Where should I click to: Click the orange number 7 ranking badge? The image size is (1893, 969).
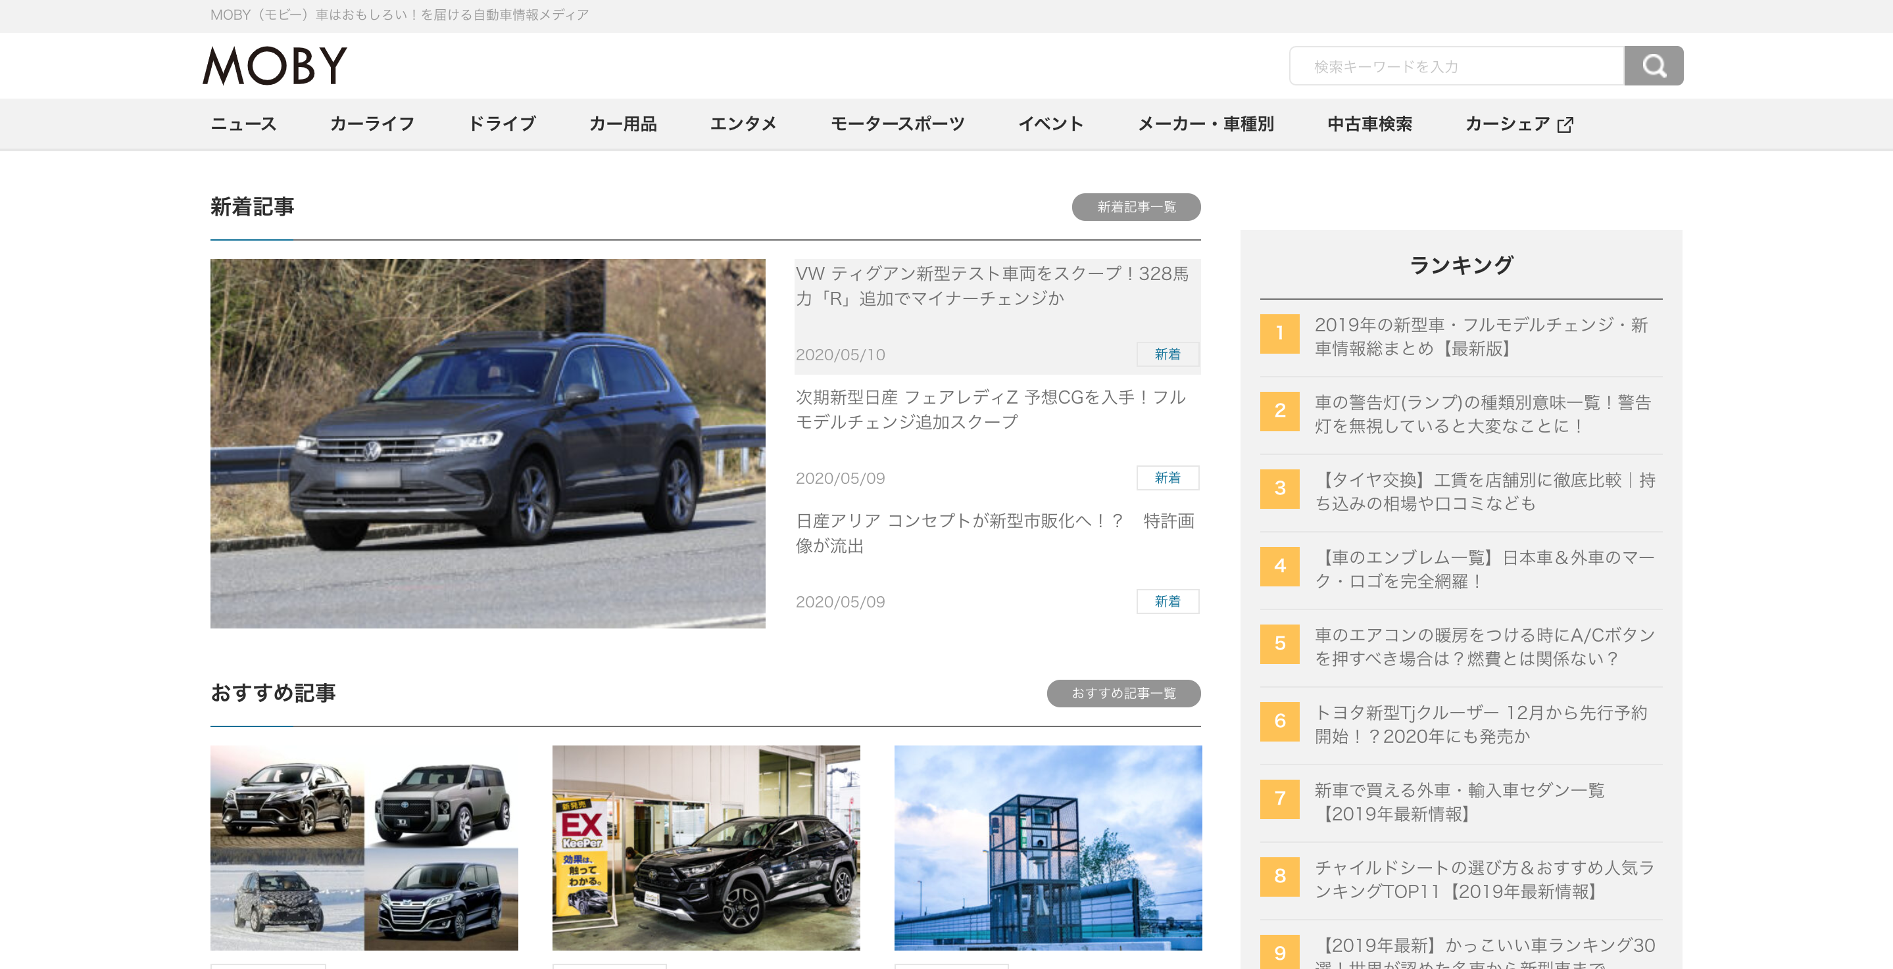pos(1279,799)
